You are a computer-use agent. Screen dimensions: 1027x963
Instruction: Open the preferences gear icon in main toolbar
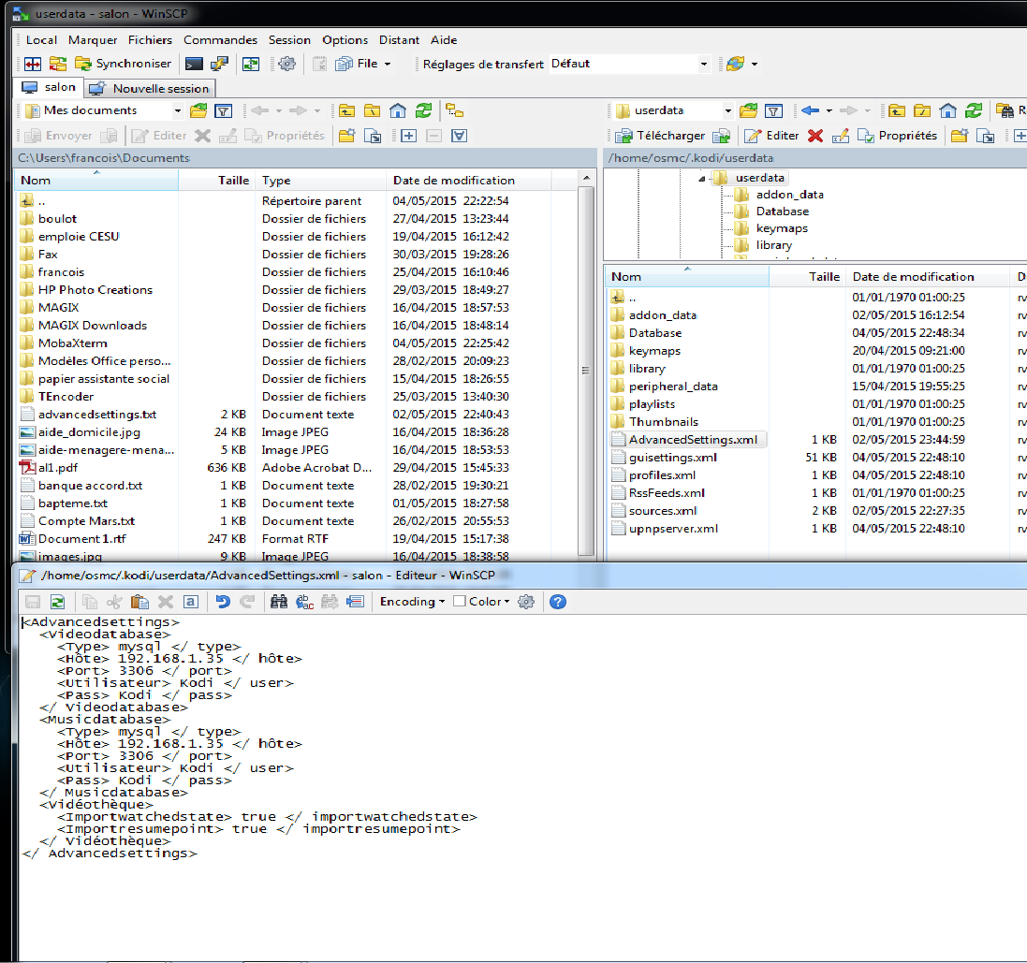pyautogui.click(x=286, y=64)
